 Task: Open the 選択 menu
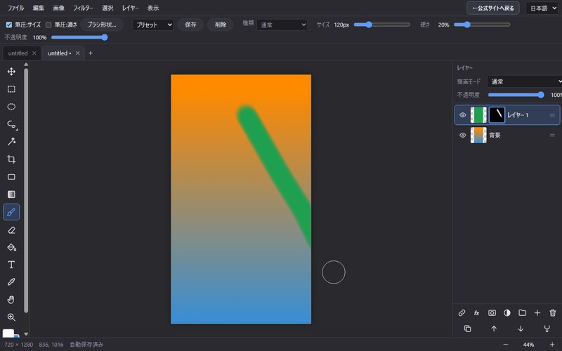(107, 8)
